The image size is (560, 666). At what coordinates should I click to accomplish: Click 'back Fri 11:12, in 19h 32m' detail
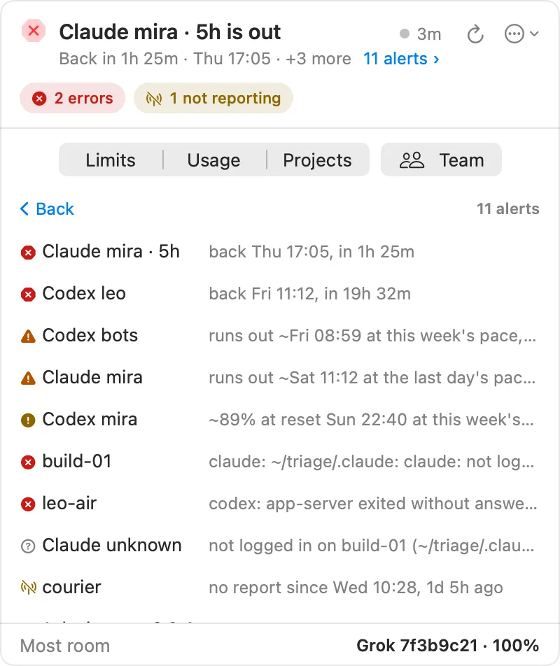pyautogui.click(x=309, y=294)
